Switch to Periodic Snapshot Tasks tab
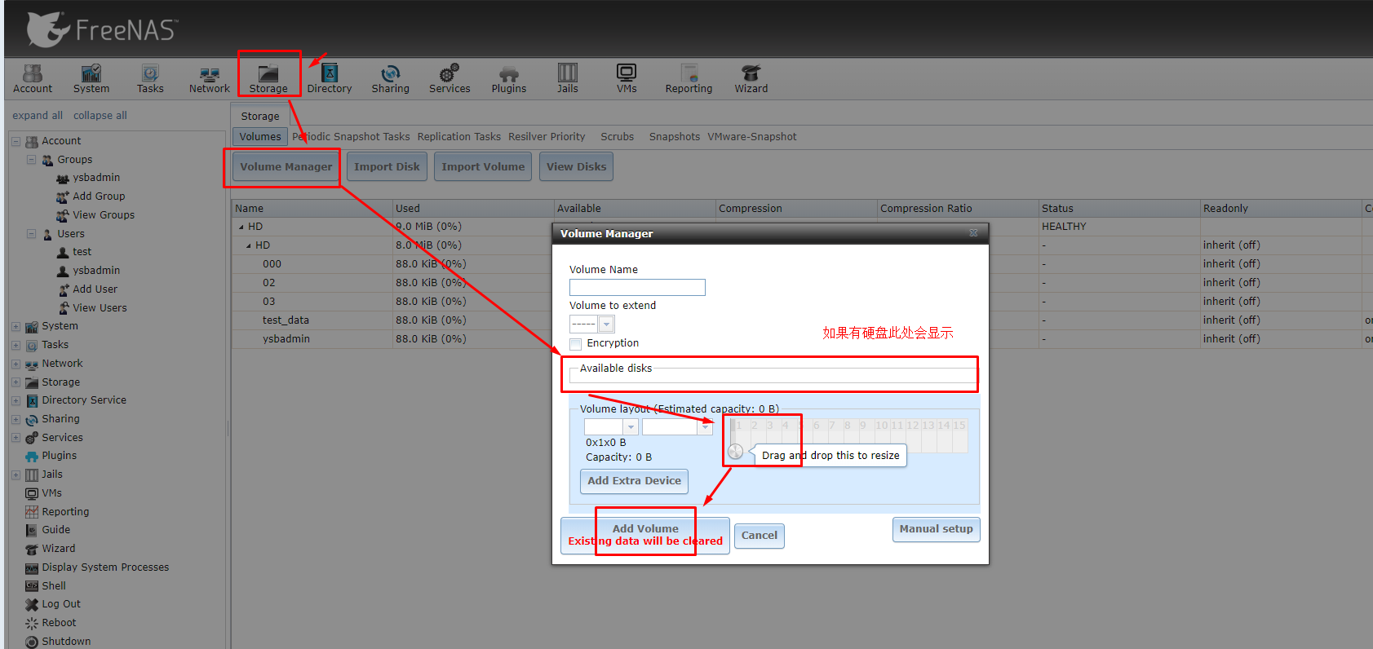Viewport: 1373px width, 649px height. click(351, 137)
